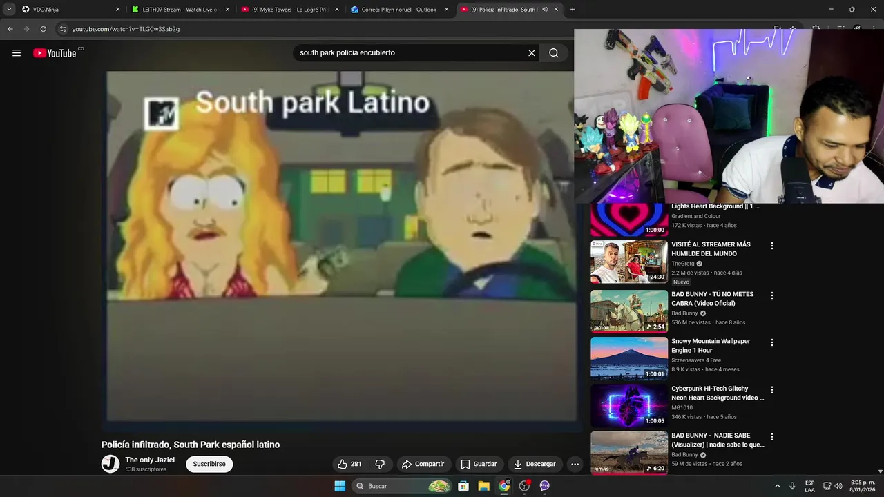The width and height of the screenshot is (884, 497).
Task: Open the Compartir share dialog
Action: pyautogui.click(x=423, y=464)
